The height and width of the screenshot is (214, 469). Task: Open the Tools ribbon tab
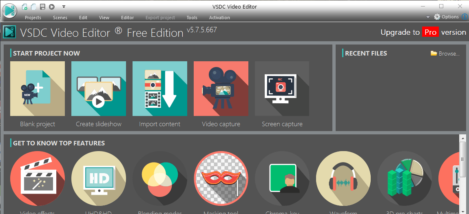coord(192,18)
